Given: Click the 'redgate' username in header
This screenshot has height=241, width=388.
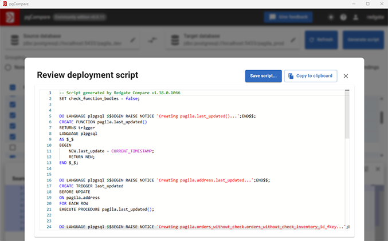Looking at the screenshot, I should pos(375,17).
